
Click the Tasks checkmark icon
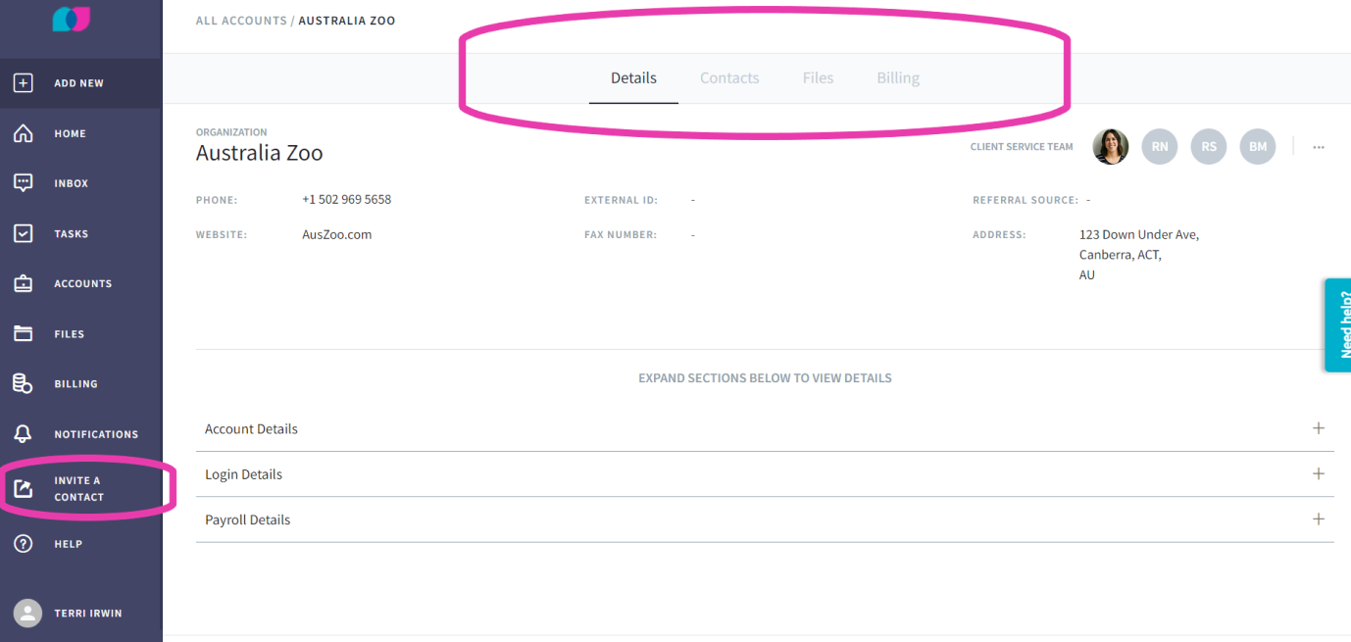23,233
